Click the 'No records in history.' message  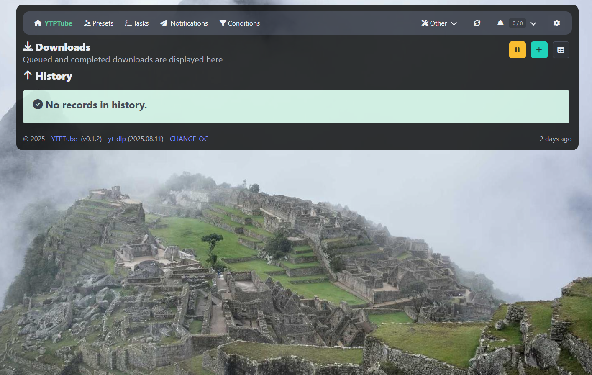[96, 105]
